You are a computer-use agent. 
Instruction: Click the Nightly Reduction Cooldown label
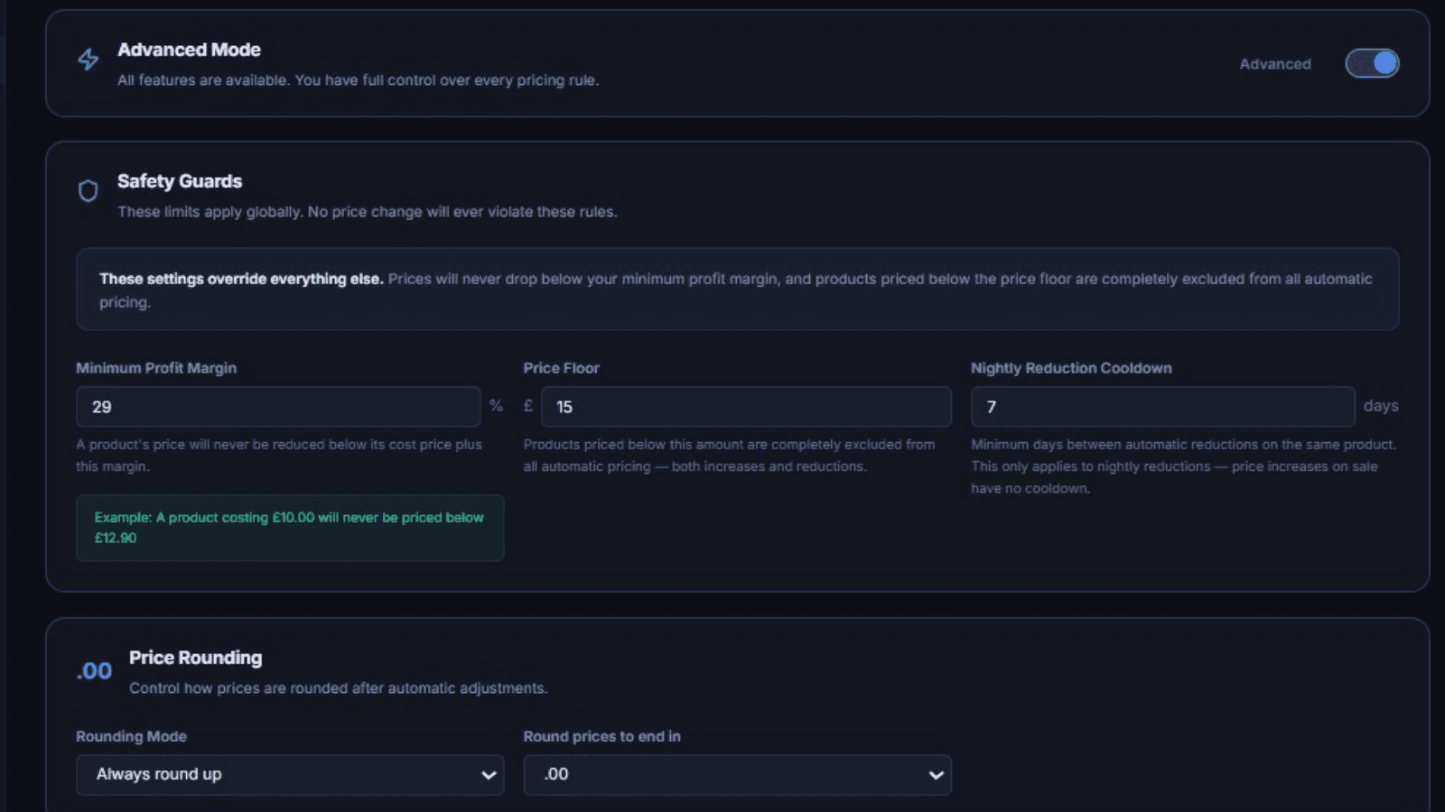(x=1071, y=368)
